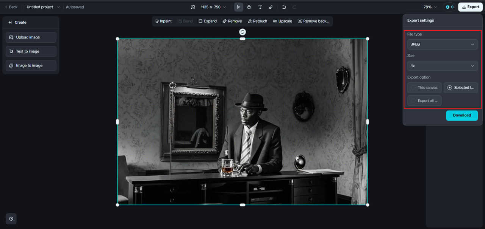Select the Selected layer export option
Viewport: 485px width, 229px height.
point(461,88)
